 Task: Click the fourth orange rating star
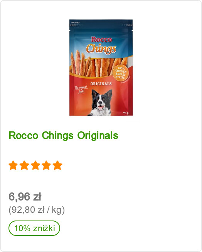(x=46, y=165)
